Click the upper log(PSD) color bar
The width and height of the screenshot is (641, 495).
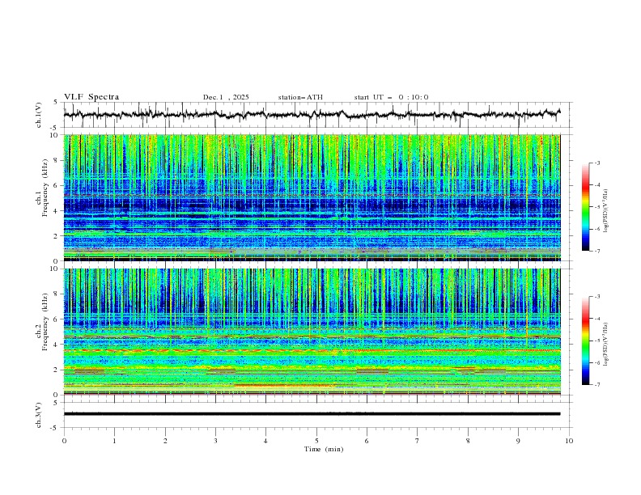[x=585, y=207]
